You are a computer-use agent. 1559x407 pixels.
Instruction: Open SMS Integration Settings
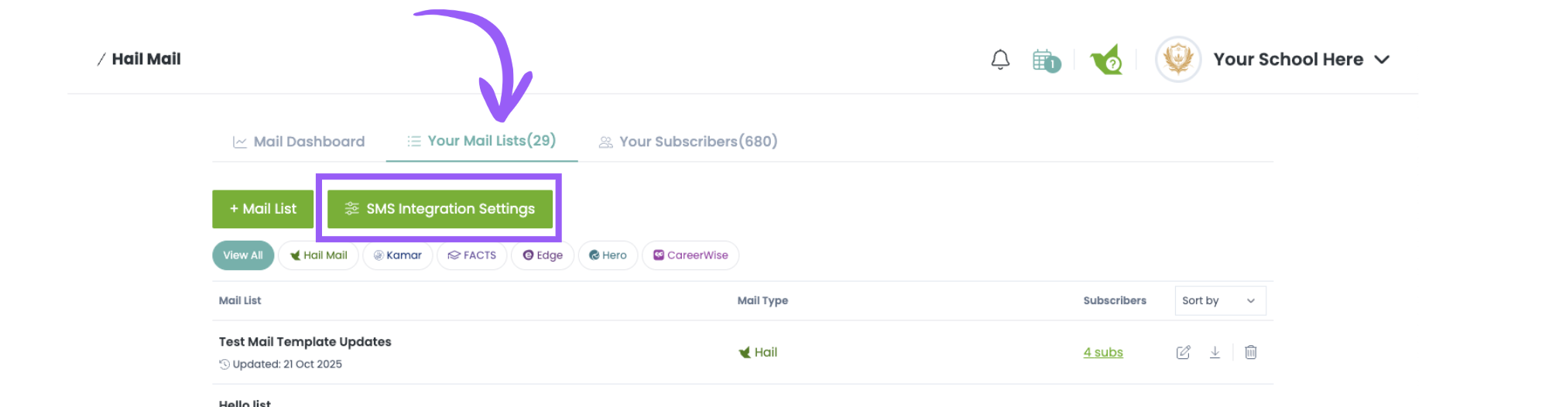440,209
